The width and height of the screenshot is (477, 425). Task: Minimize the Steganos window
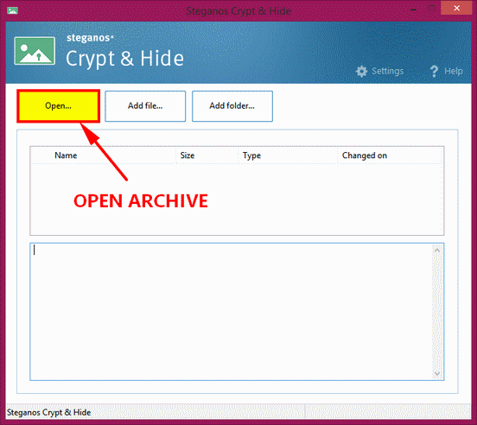click(x=413, y=10)
